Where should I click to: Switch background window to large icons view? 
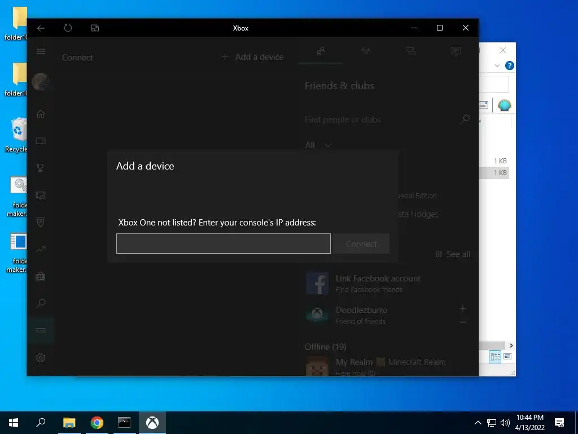507,357
